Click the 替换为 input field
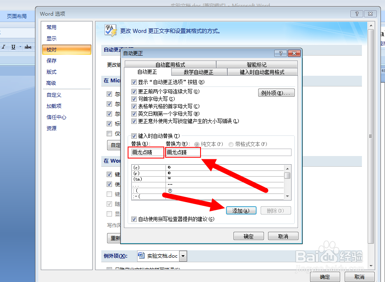Screen dimensions: 385x282 (229, 152)
